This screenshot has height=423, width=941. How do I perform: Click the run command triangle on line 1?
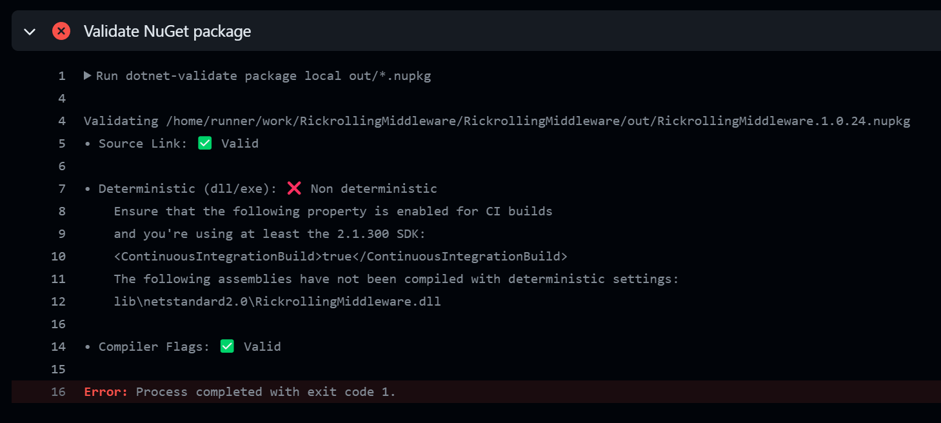87,75
